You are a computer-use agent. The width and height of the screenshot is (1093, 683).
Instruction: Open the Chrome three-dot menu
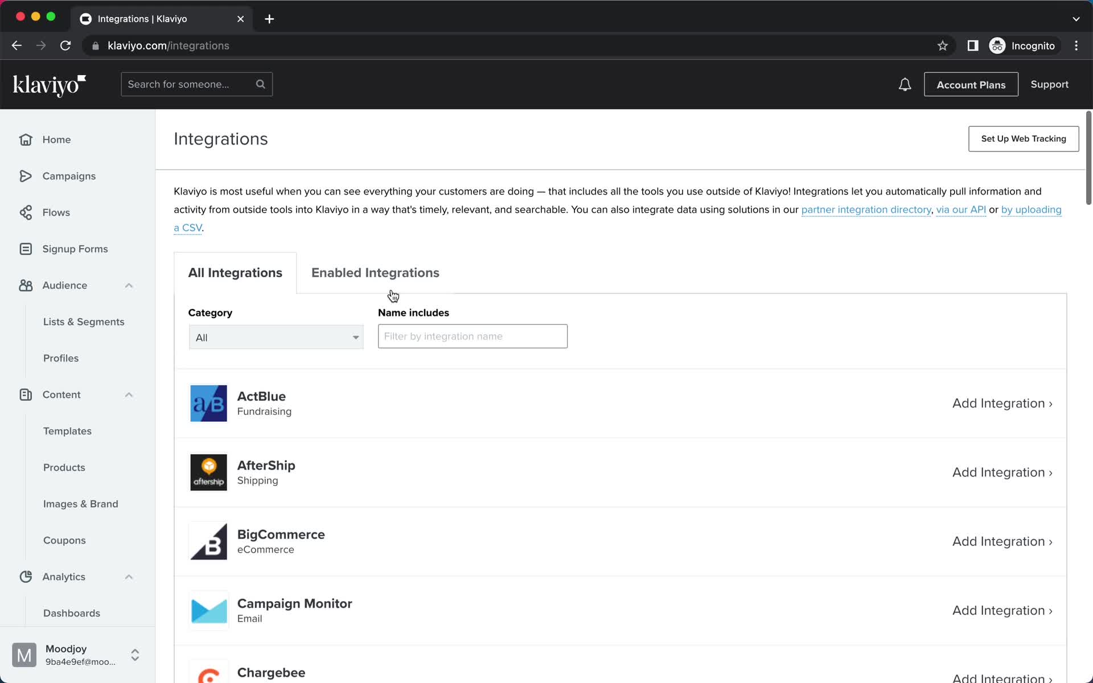tap(1076, 46)
